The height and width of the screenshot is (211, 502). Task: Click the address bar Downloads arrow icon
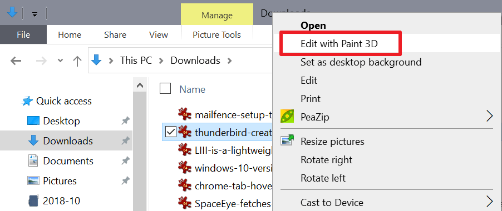(96, 60)
